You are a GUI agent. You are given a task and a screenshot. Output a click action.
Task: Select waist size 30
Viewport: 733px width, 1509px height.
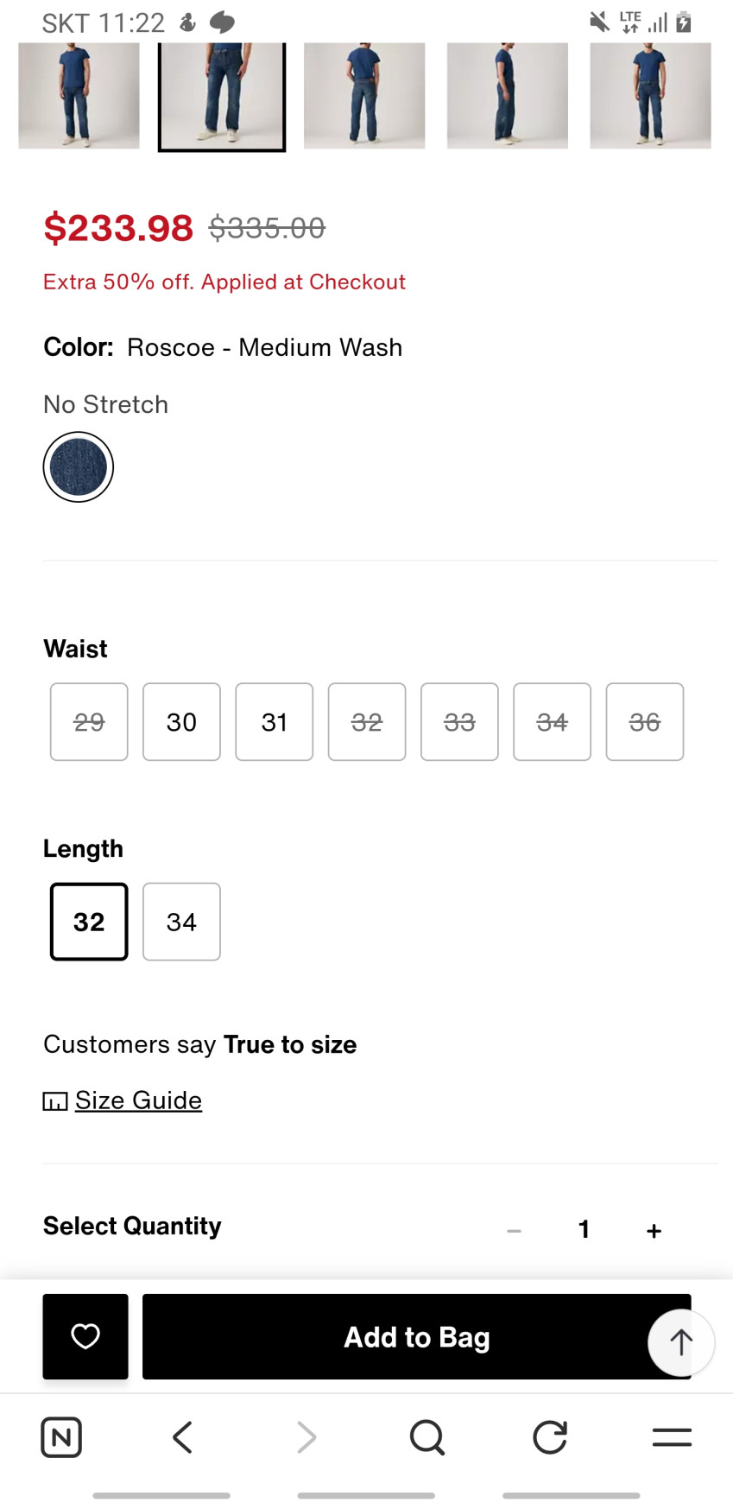click(x=181, y=722)
